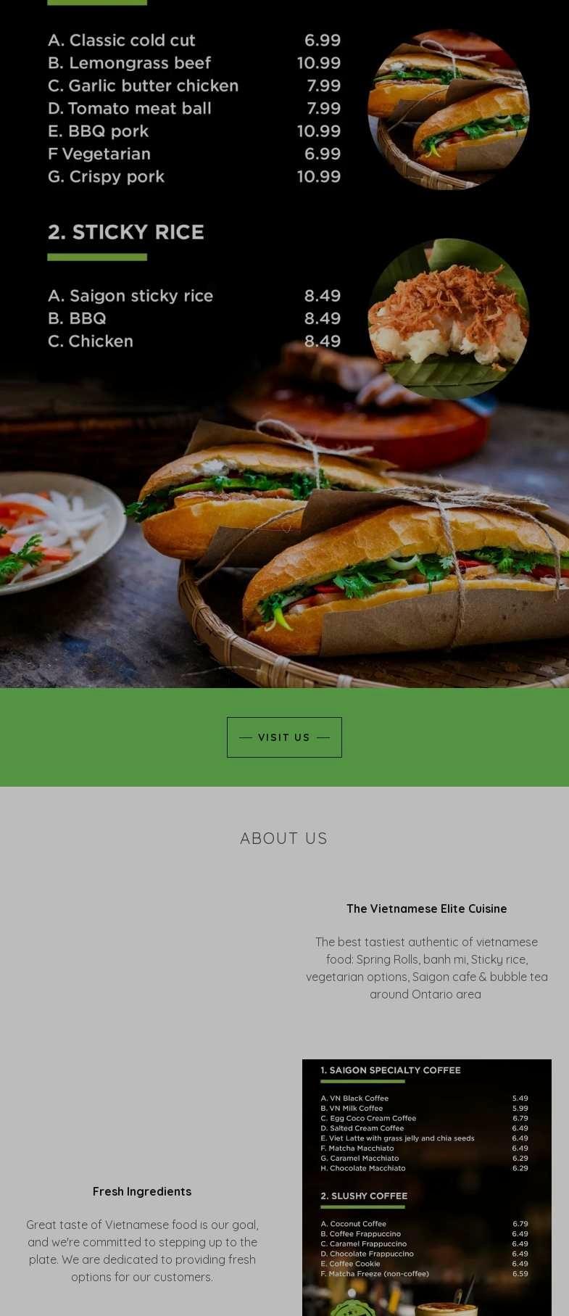
Task: Click the 2. STICKY RICE section heading
Action: [126, 232]
